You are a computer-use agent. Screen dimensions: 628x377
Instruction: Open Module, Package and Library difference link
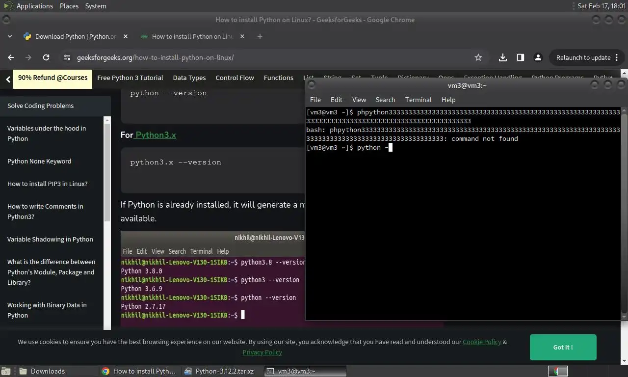(x=51, y=272)
